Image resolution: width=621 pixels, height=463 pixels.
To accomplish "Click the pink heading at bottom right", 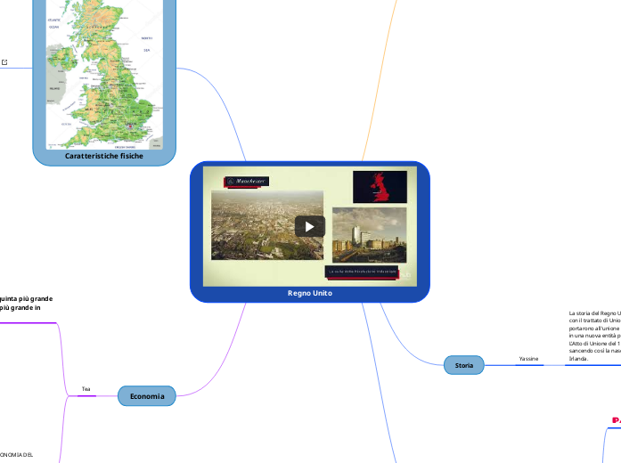I will tap(616, 419).
